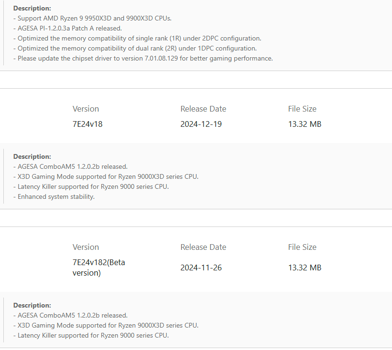Viewport: 392px width, 350px height.
Task: Click the file size for the Beta version
Action: coord(305,268)
